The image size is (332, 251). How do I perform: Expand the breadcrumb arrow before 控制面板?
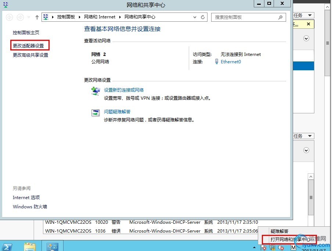[x=53, y=17]
